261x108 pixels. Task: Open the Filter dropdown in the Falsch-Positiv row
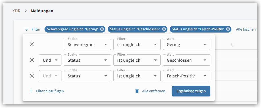pos(137,76)
